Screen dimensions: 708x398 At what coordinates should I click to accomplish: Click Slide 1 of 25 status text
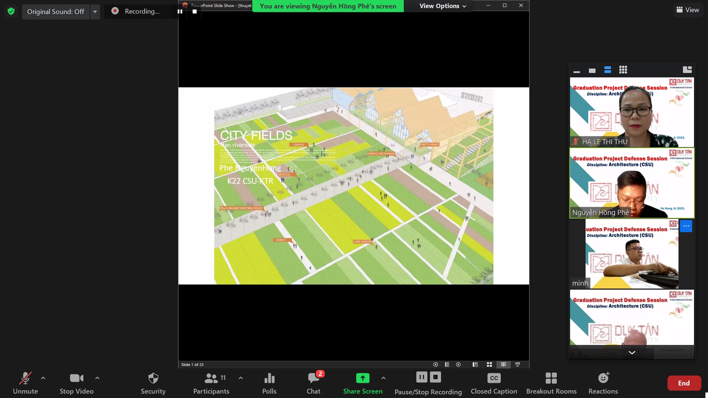point(192,364)
